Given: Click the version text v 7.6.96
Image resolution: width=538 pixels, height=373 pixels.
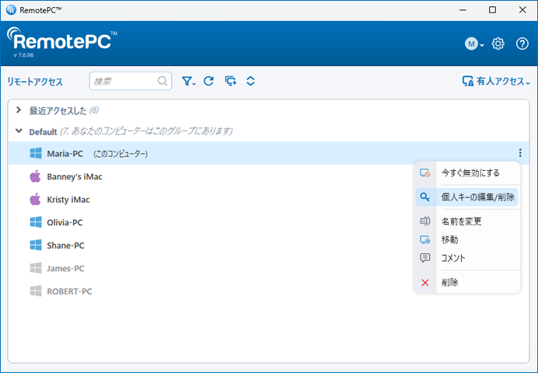Looking at the screenshot, I should pyautogui.click(x=23, y=55).
